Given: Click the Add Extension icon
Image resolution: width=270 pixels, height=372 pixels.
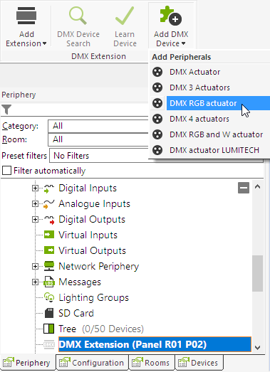Looking at the screenshot, I should pyautogui.click(x=26, y=16).
